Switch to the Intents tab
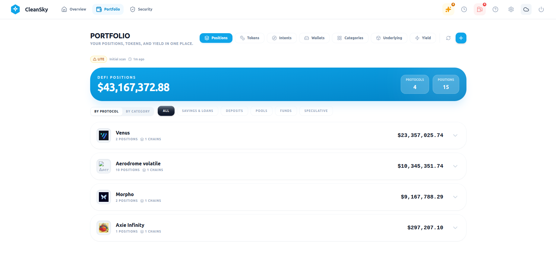The height and width of the screenshot is (270, 556). [282, 38]
